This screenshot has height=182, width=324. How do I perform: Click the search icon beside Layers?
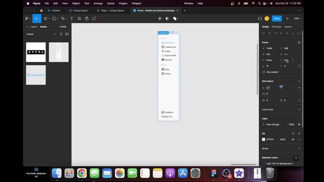[27, 27]
